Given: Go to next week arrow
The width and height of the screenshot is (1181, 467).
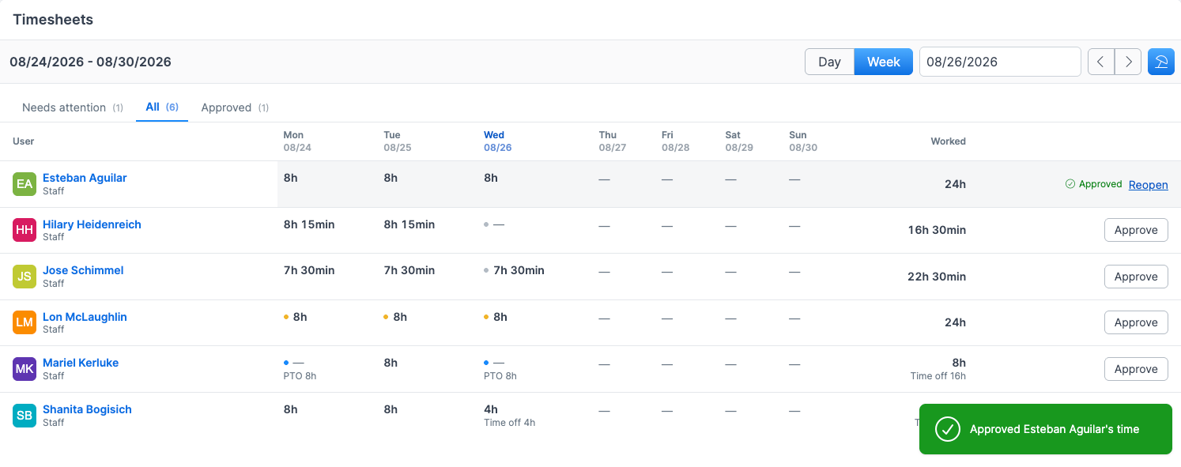Looking at the screenshot, I should tap(1128, 62).
